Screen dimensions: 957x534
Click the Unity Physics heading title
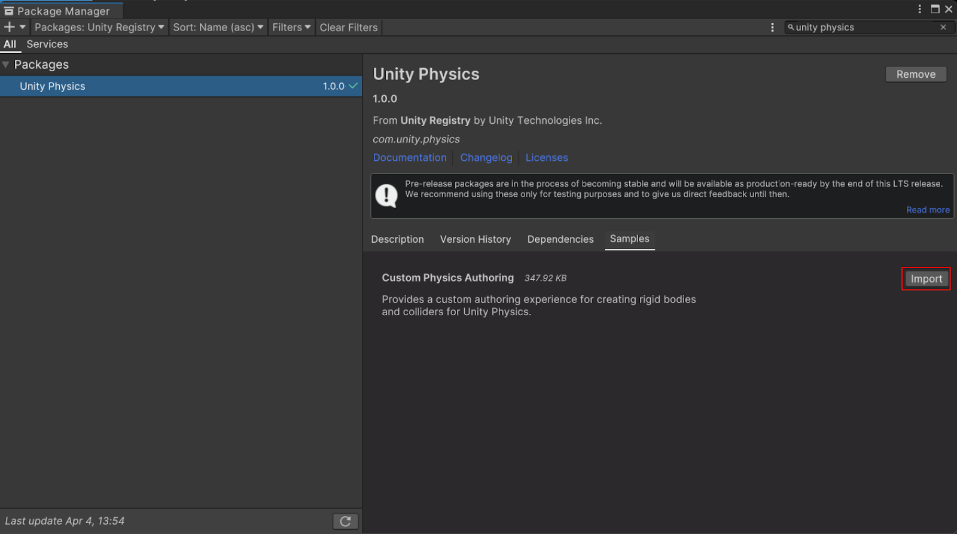pos(426,74)
